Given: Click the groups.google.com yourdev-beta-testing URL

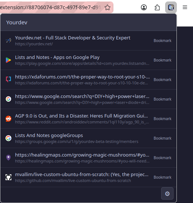Looking at the screenshot, I should click(x=77, y=141).
